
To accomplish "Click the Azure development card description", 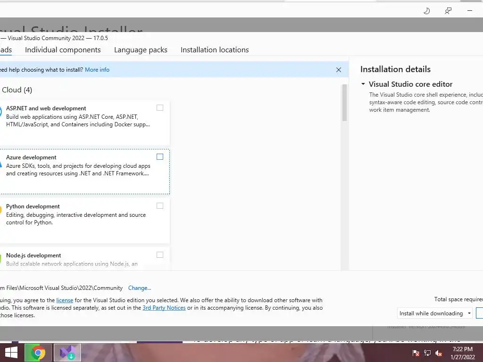I will pos(78,170).
